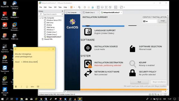Toggle the library sidebar view icon
This screenshot has height=101, width=179.
[x=98, y=7]
